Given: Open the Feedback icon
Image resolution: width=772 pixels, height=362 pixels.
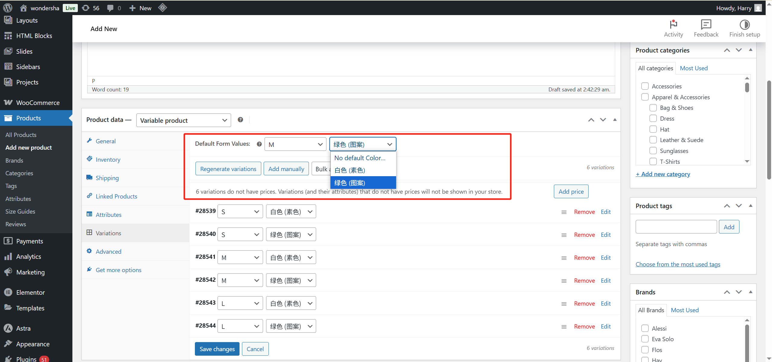Looking at the screenshot, I should point(706,25).
